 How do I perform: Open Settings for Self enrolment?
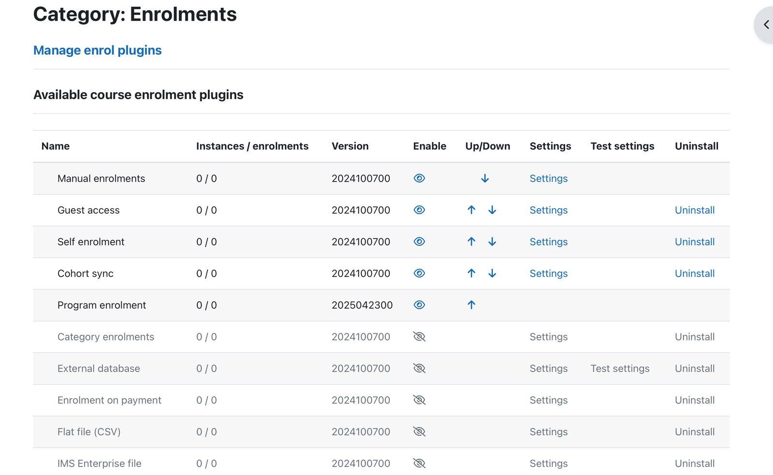coord(548,242)
